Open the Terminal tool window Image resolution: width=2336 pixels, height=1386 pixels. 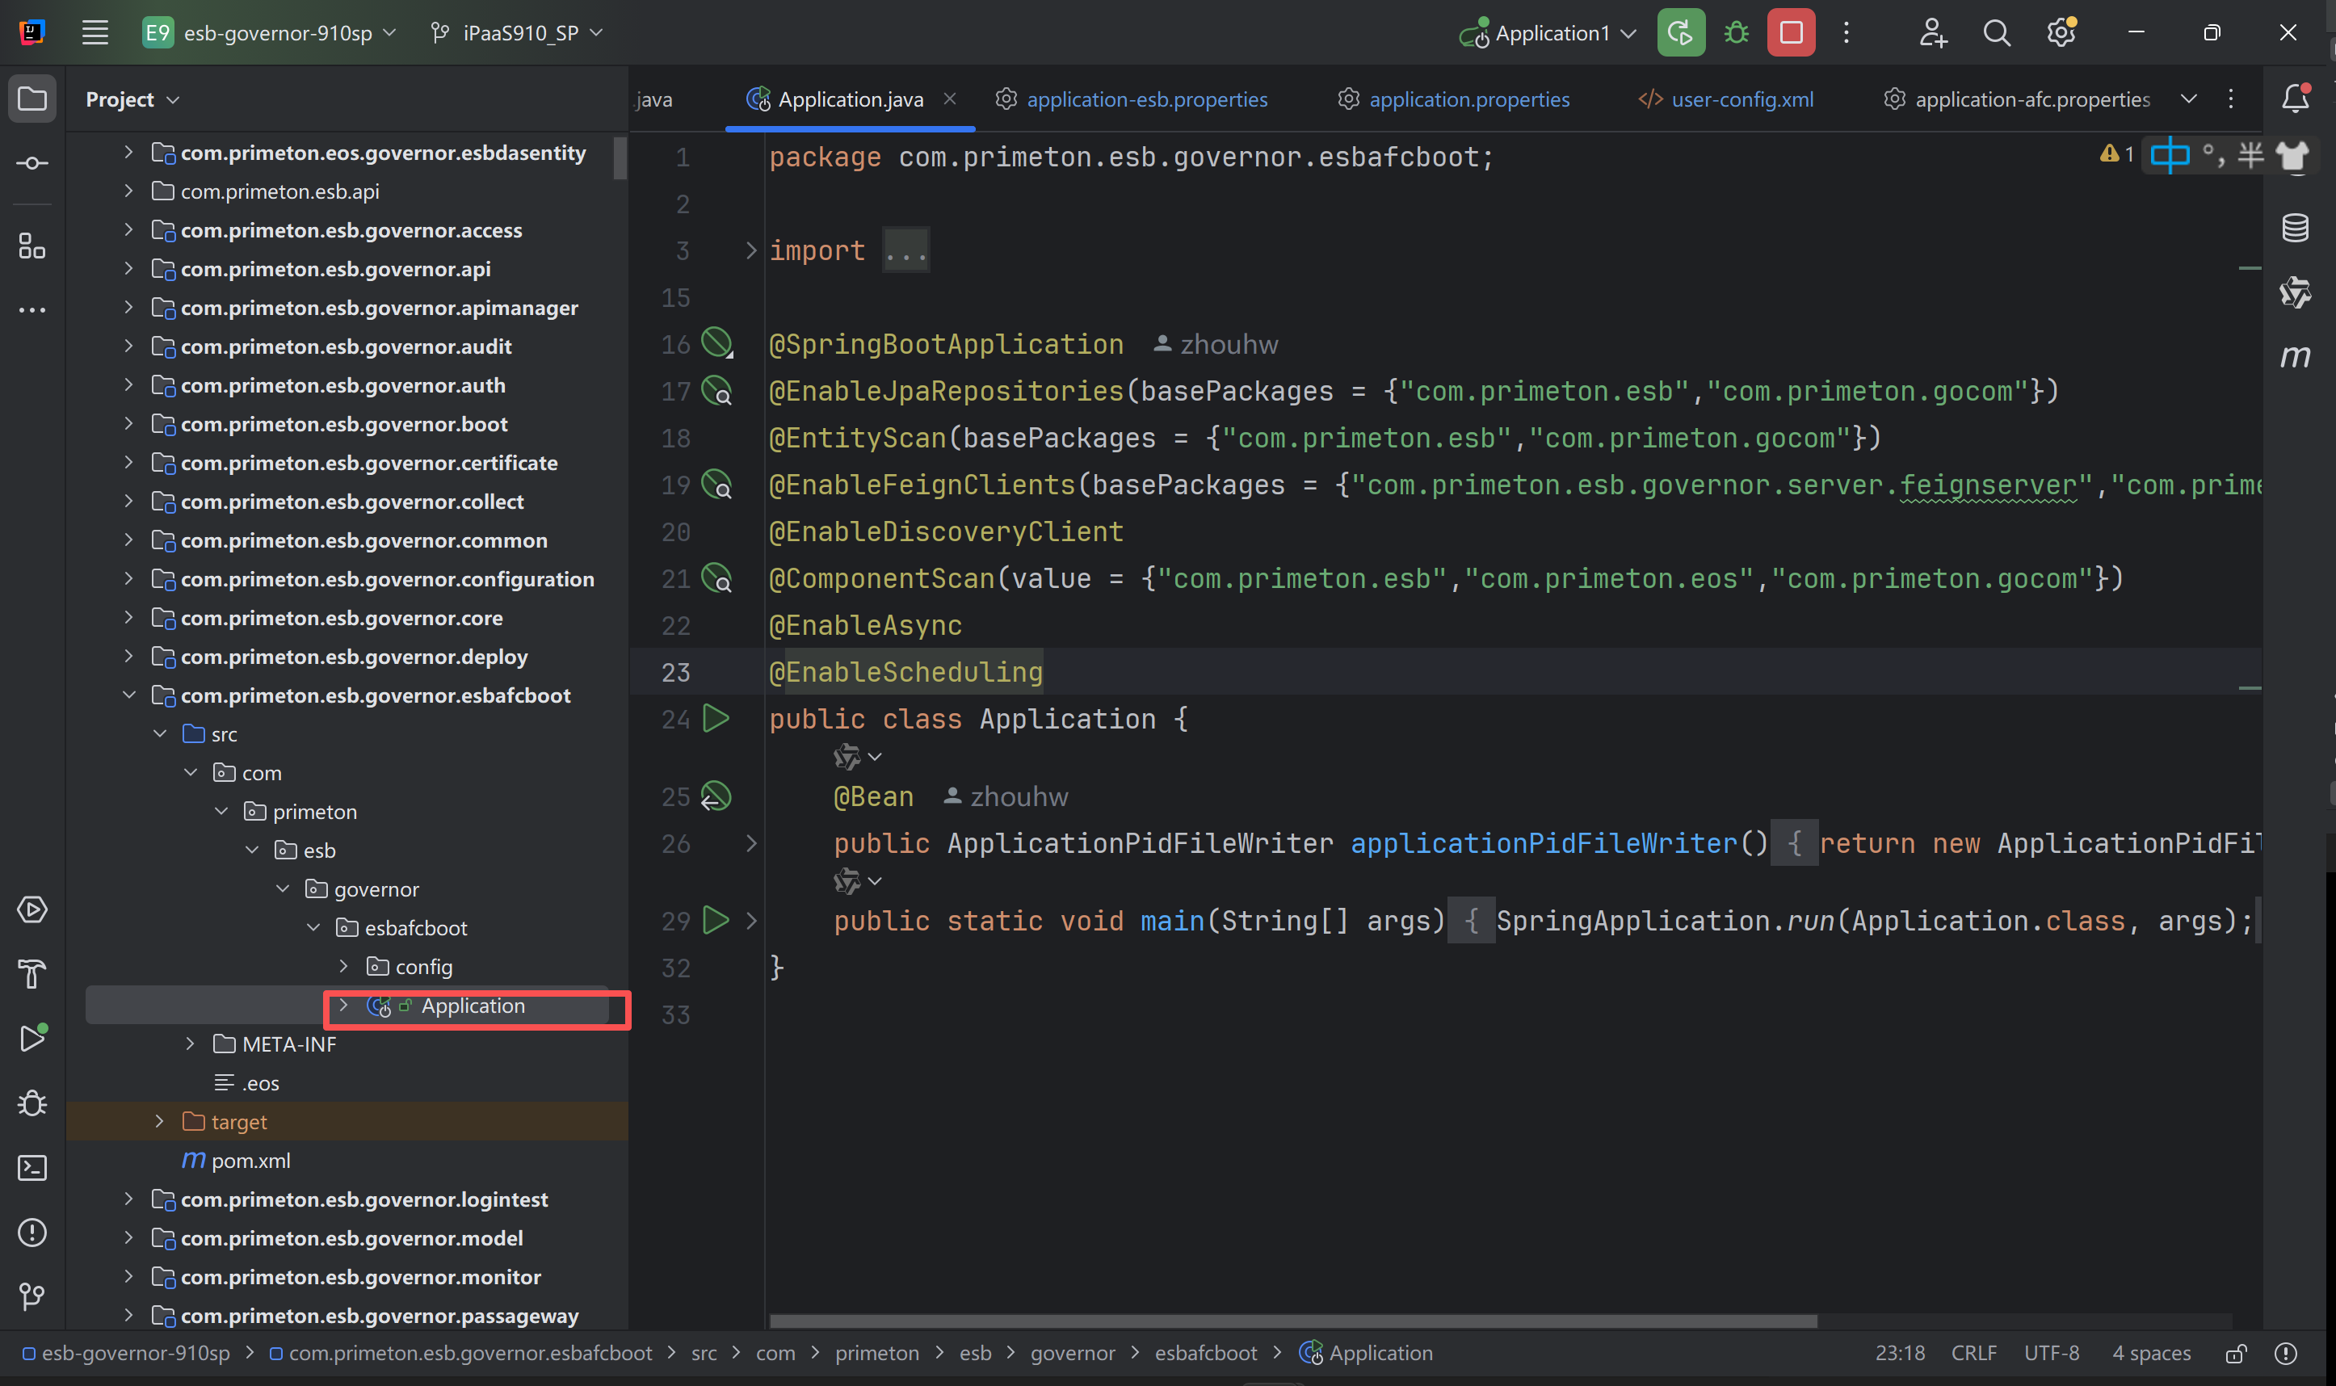pyautogui.click(x=32, y=1167)
